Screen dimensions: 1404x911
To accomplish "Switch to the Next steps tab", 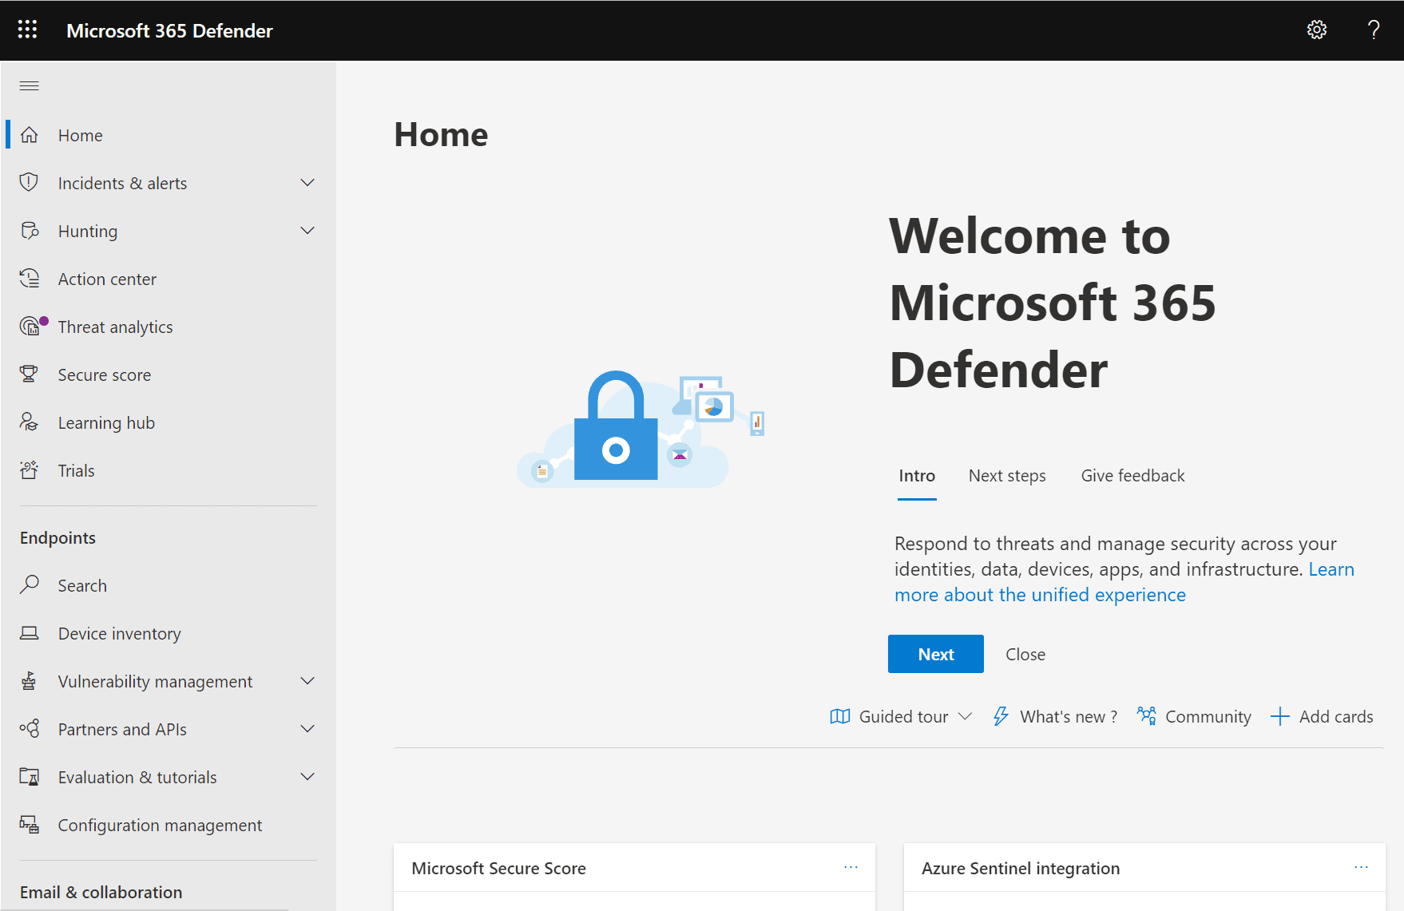I will [x=1006, y=476].
